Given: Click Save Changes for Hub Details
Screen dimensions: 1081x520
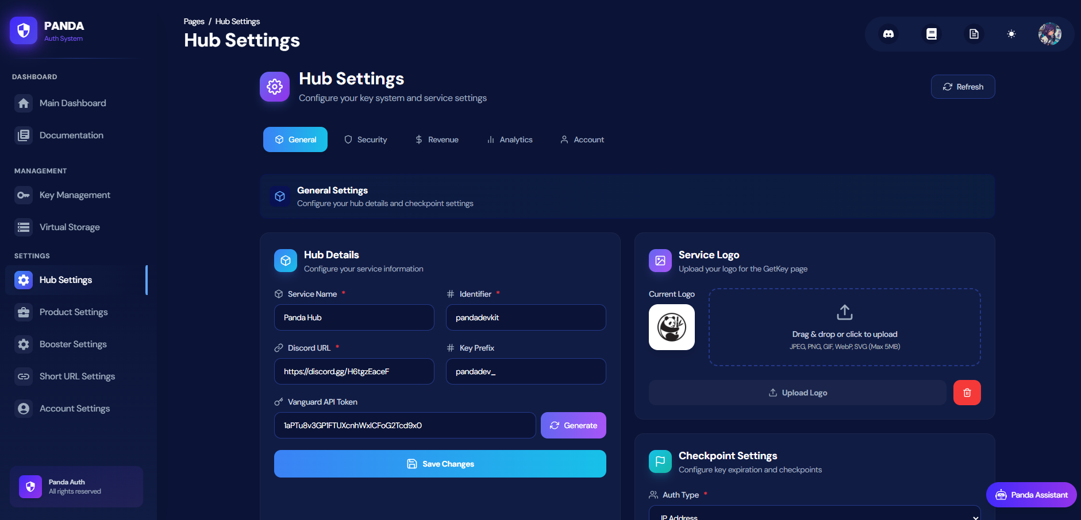Looking at the screenshot, I should (x=440, y=464).
